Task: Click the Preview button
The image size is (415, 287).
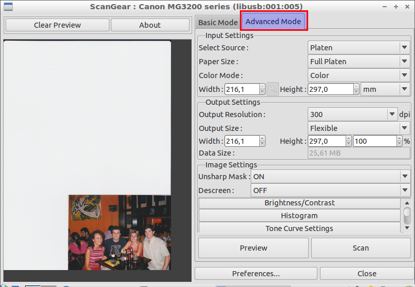Action: coord(253,248)
